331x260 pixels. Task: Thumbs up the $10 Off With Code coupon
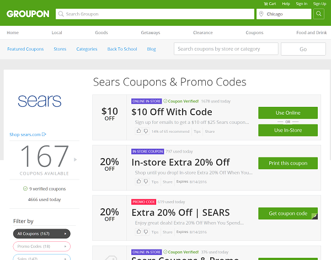click(138, 131)
